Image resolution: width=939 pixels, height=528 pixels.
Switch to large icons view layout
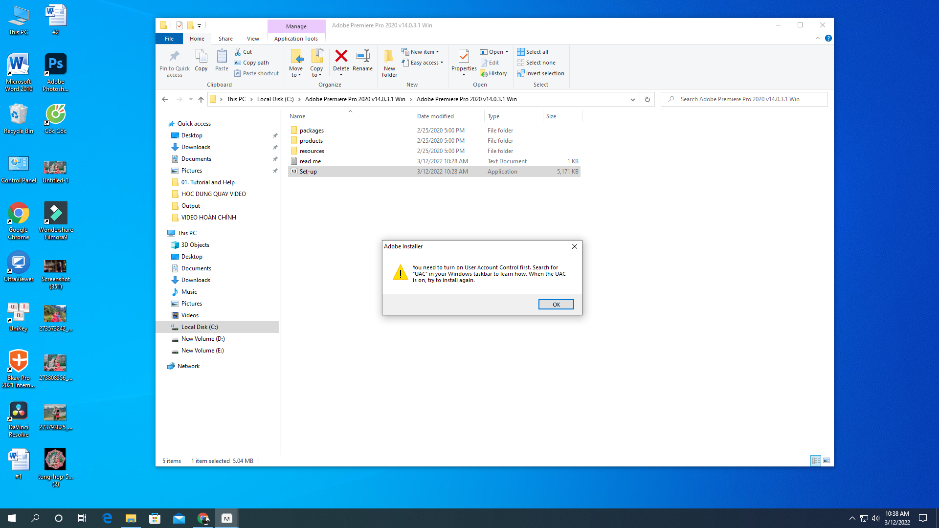point(827,461)
